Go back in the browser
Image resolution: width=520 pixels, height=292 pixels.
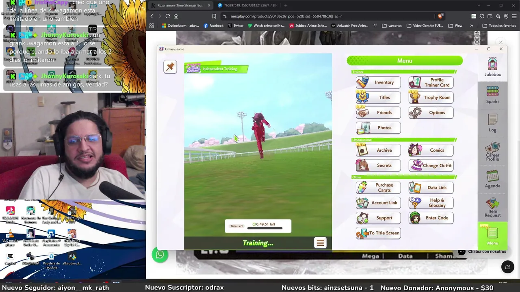coord(152,16)
